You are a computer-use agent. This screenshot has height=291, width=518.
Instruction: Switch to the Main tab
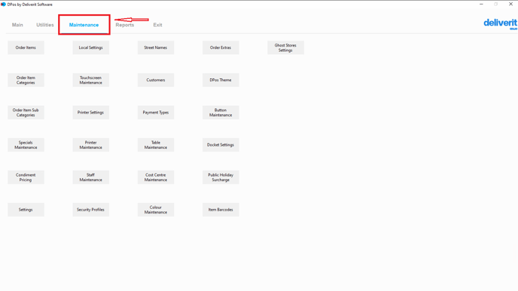click(17, 25)
